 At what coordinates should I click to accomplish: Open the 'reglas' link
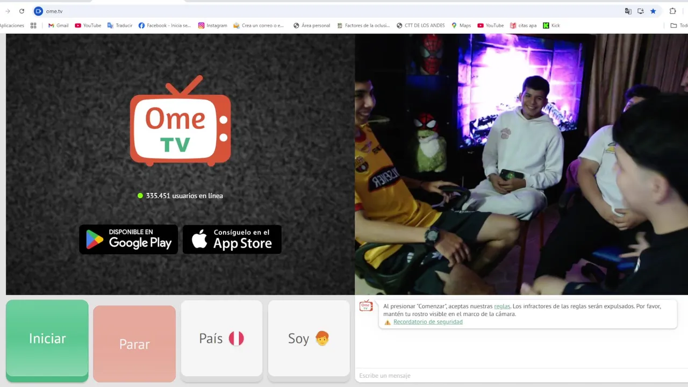point(502,306)
